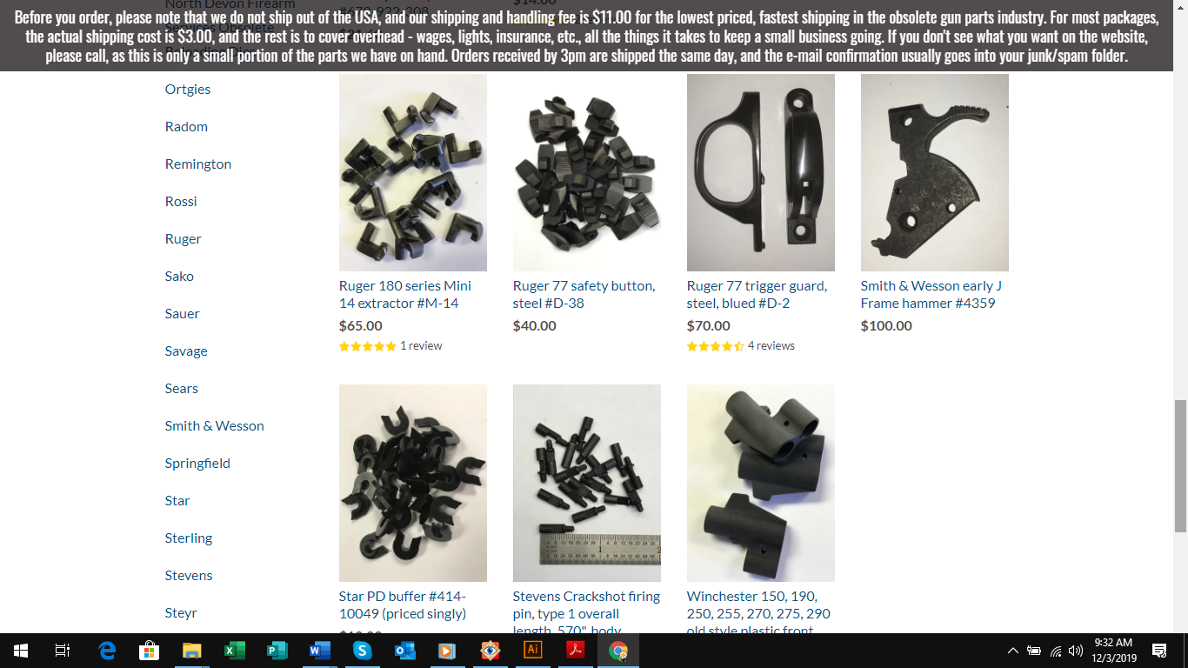1188x668 pixels.
Task: Open Microsoft Excel from the taskbar
Action: click(234, 651)
